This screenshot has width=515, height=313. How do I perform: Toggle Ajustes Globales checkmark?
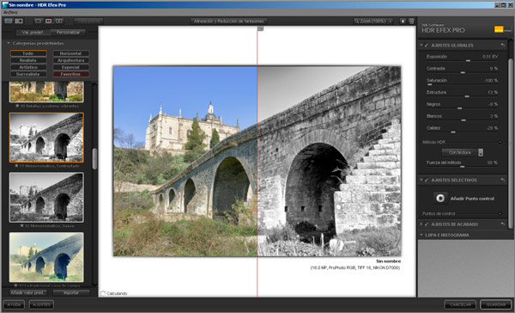tap(427, 46)
